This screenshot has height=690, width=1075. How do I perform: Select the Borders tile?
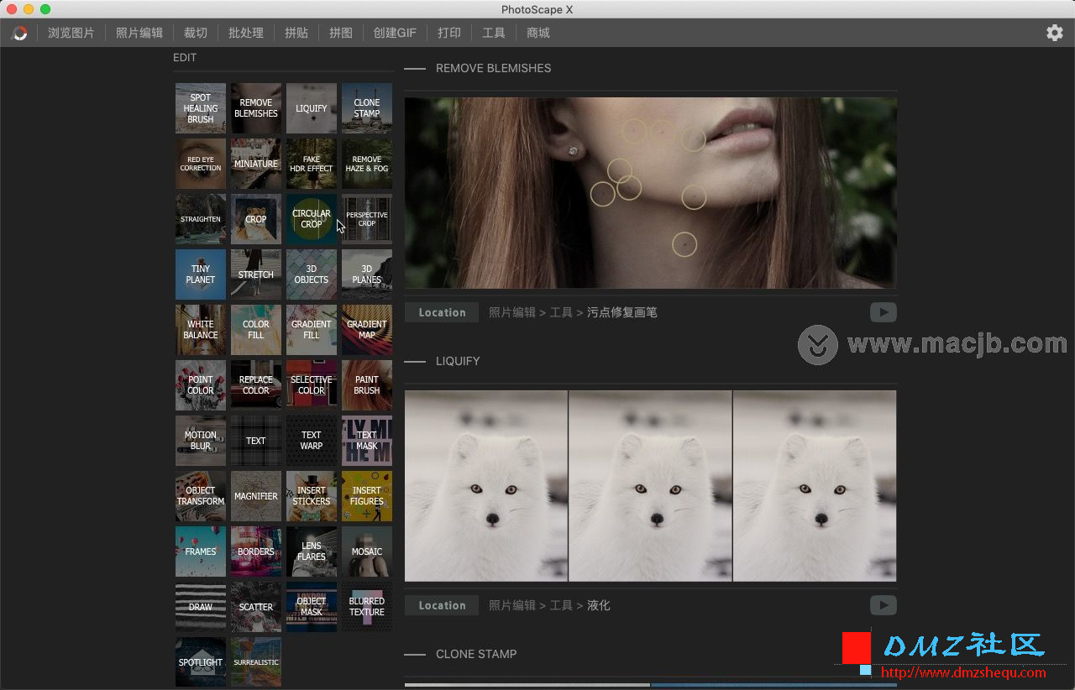point(256,551)
